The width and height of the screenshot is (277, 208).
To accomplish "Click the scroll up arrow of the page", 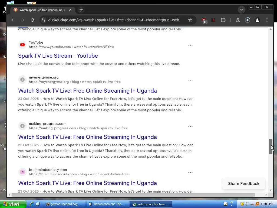I will (x=271, y=29).
